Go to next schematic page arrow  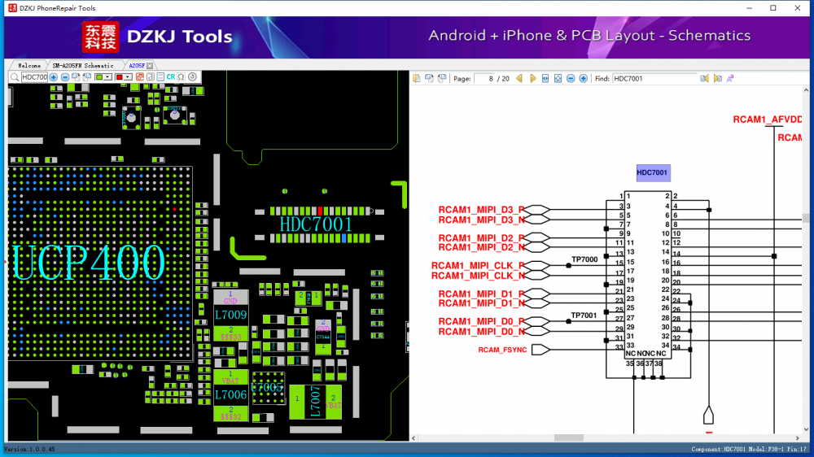tap(533, 78)
